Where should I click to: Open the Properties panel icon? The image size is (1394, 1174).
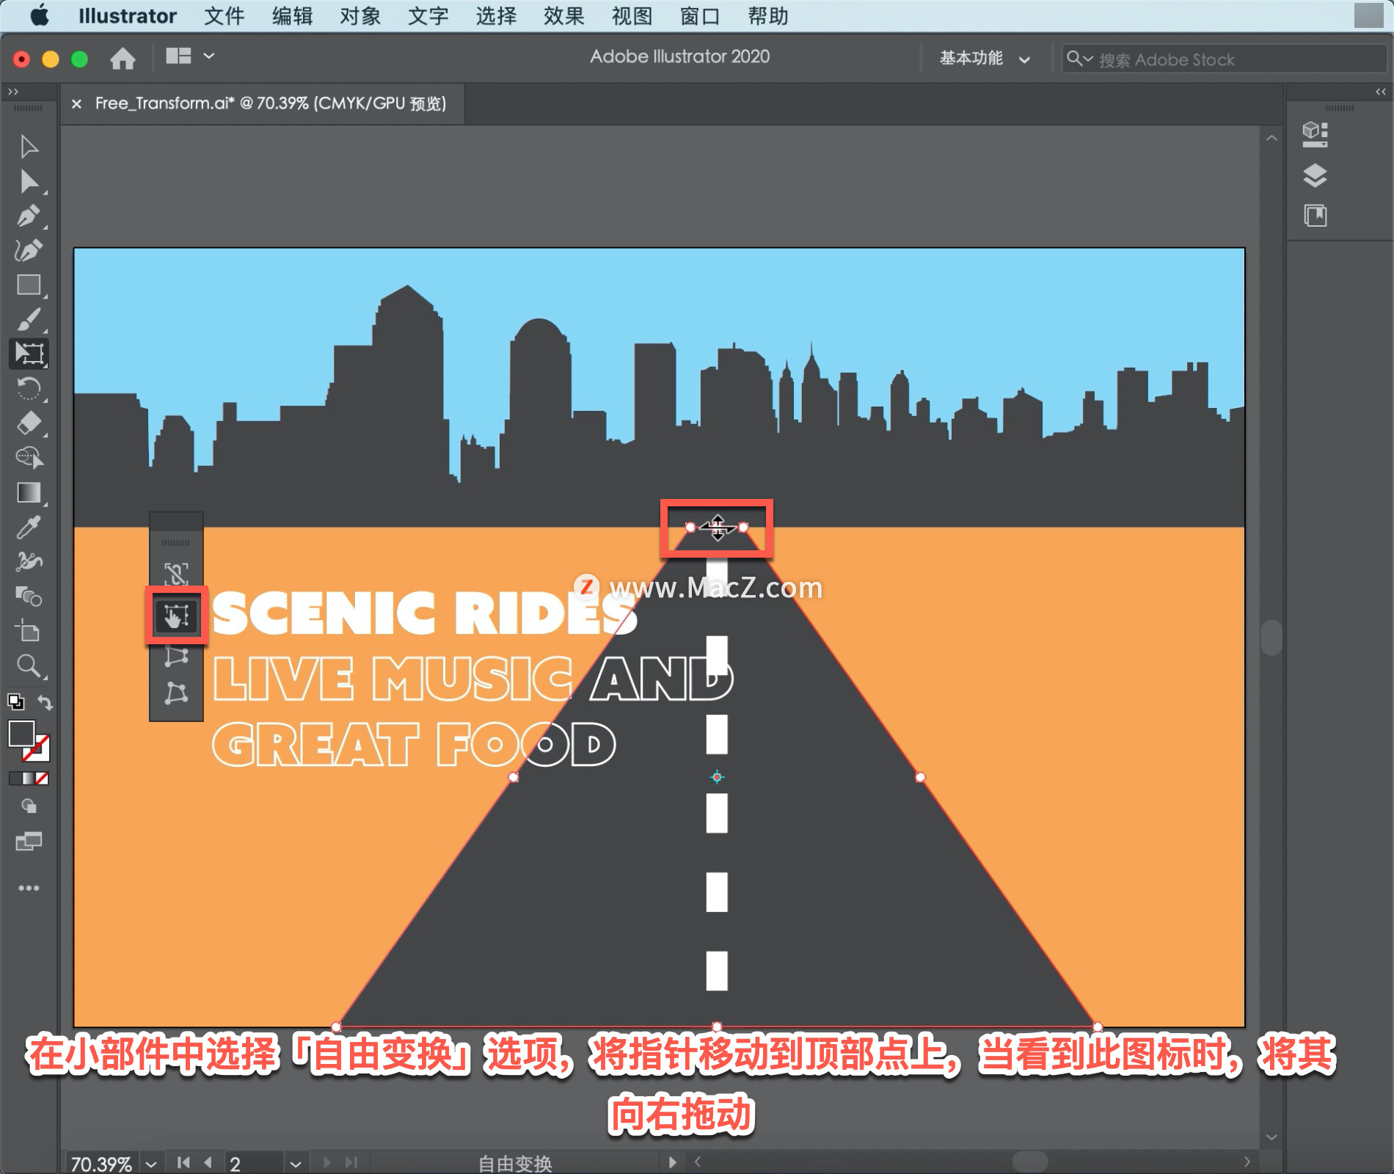pos(1315,134)
